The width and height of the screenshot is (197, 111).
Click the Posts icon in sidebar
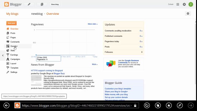click(8, 33)
